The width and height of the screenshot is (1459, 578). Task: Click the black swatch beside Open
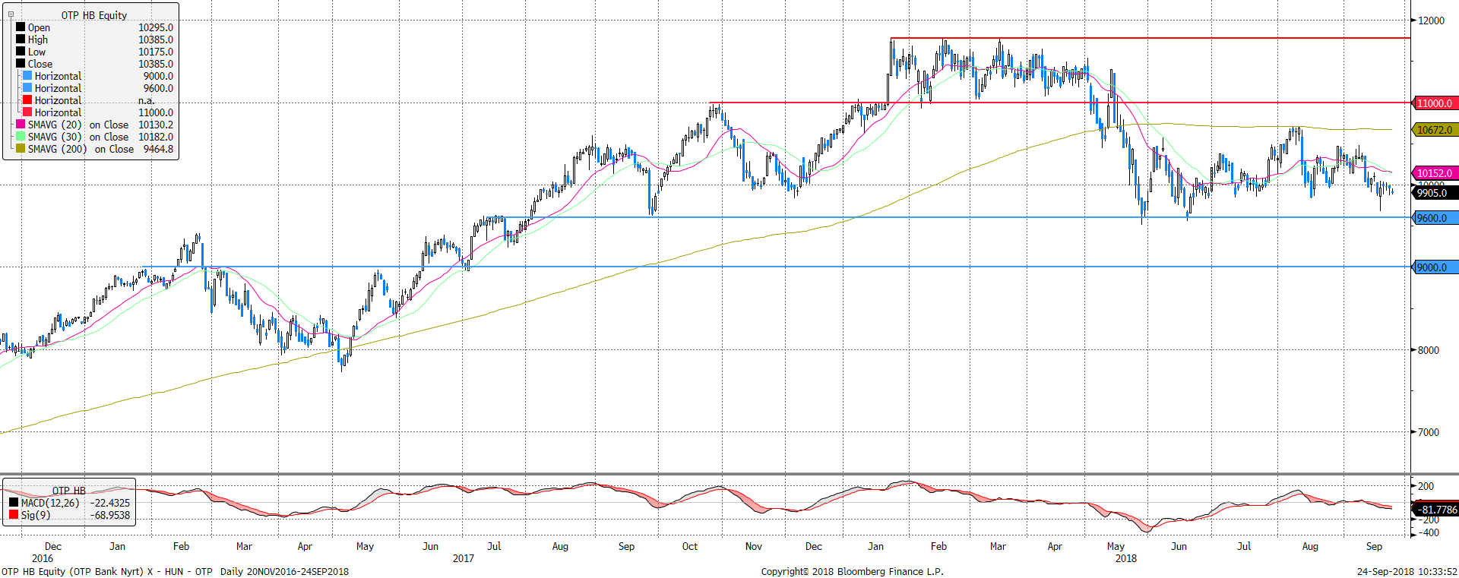point(21,27)
